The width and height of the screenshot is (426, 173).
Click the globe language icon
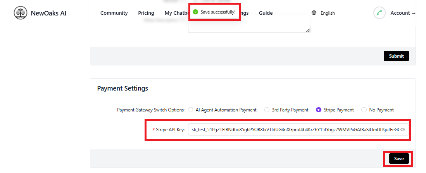(314, 13)
